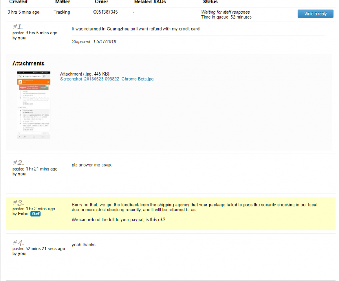This screenshot has height=281, width=339.
Task: Click the Shipment: 1:5/17/2018 text
Action: 94,42
